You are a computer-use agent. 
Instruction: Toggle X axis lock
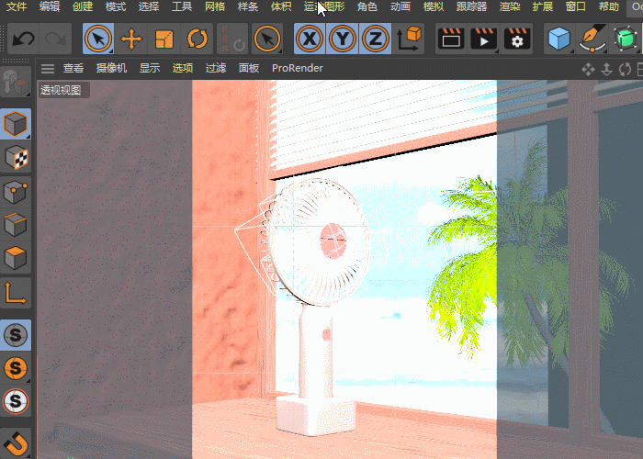[310, 39]
